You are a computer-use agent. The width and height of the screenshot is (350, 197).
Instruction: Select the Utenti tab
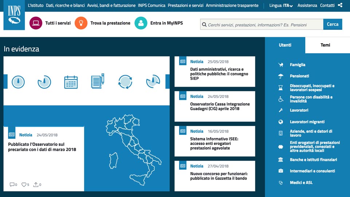tap(285, 45)
